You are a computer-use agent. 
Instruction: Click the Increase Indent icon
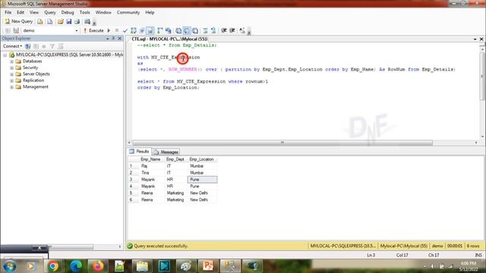(232, 30)
